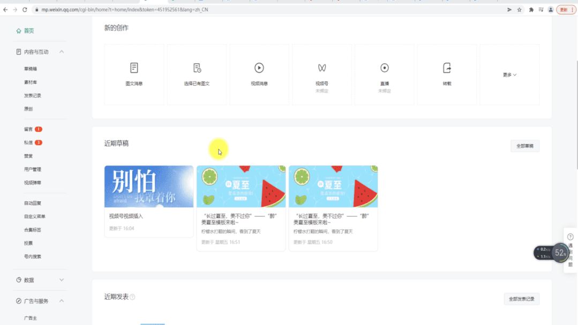Click the send-arrow icon in address bar
Image resolution: width=578 pixels, height=325 pixels.
pyautogui.click(x=509, y=10)
